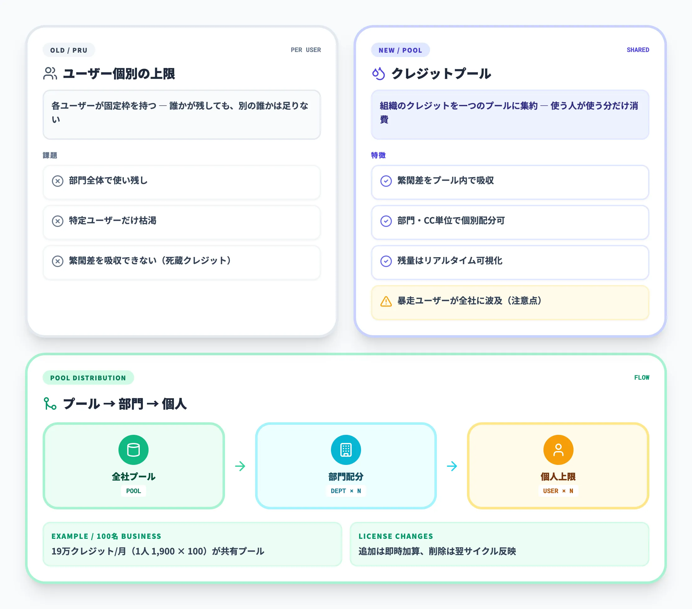692x609 pixels.
Task: Click the SHARED label
Action: click(638, 50)
